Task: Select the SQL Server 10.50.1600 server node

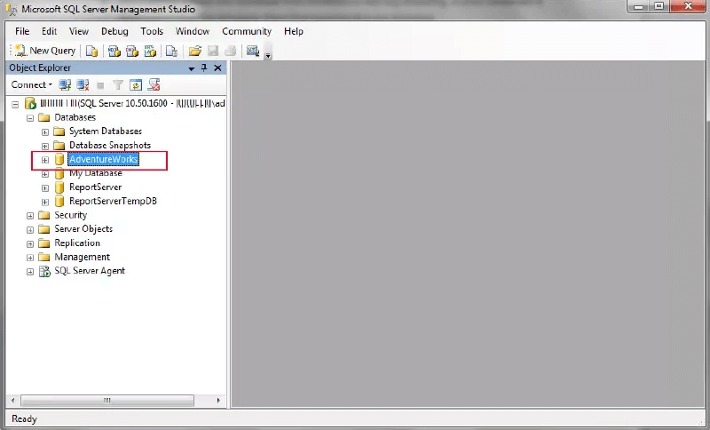Action: pos(132,103)
